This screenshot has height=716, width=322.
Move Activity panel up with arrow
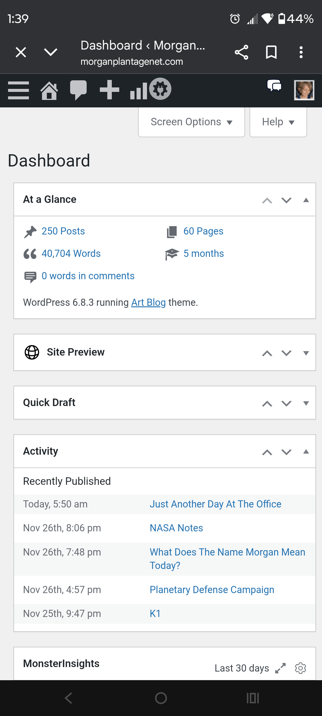tap(267, 452)
